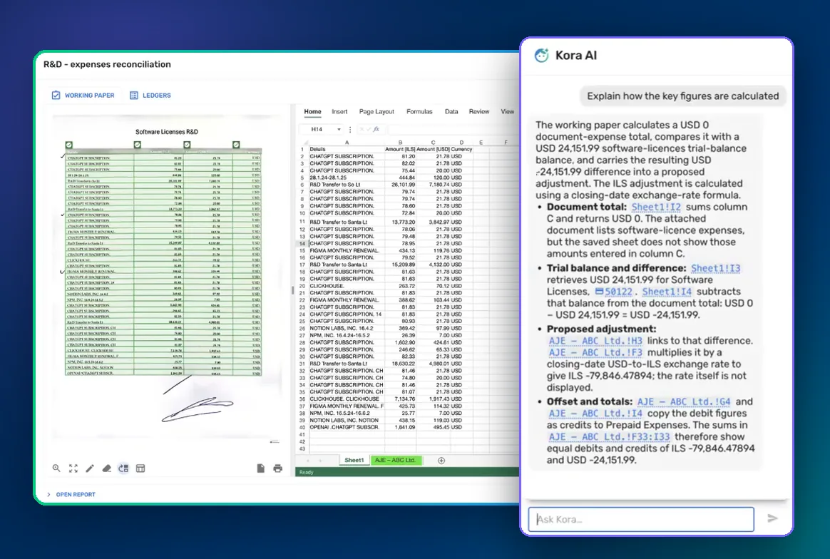Follow the AJE – ABC Ltd.!F3 link
830x559 pixels.
595,352
